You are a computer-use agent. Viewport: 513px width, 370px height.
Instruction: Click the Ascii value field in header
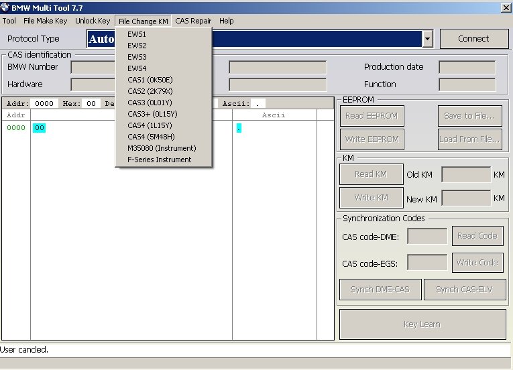tap(258, 104)
